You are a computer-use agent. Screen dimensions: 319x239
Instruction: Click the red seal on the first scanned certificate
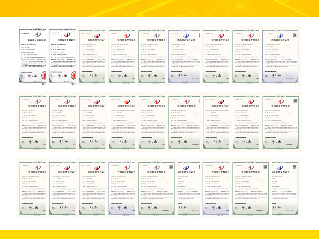coord(43,75)
